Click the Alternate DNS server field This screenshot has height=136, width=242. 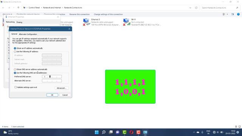pos(52,80)
